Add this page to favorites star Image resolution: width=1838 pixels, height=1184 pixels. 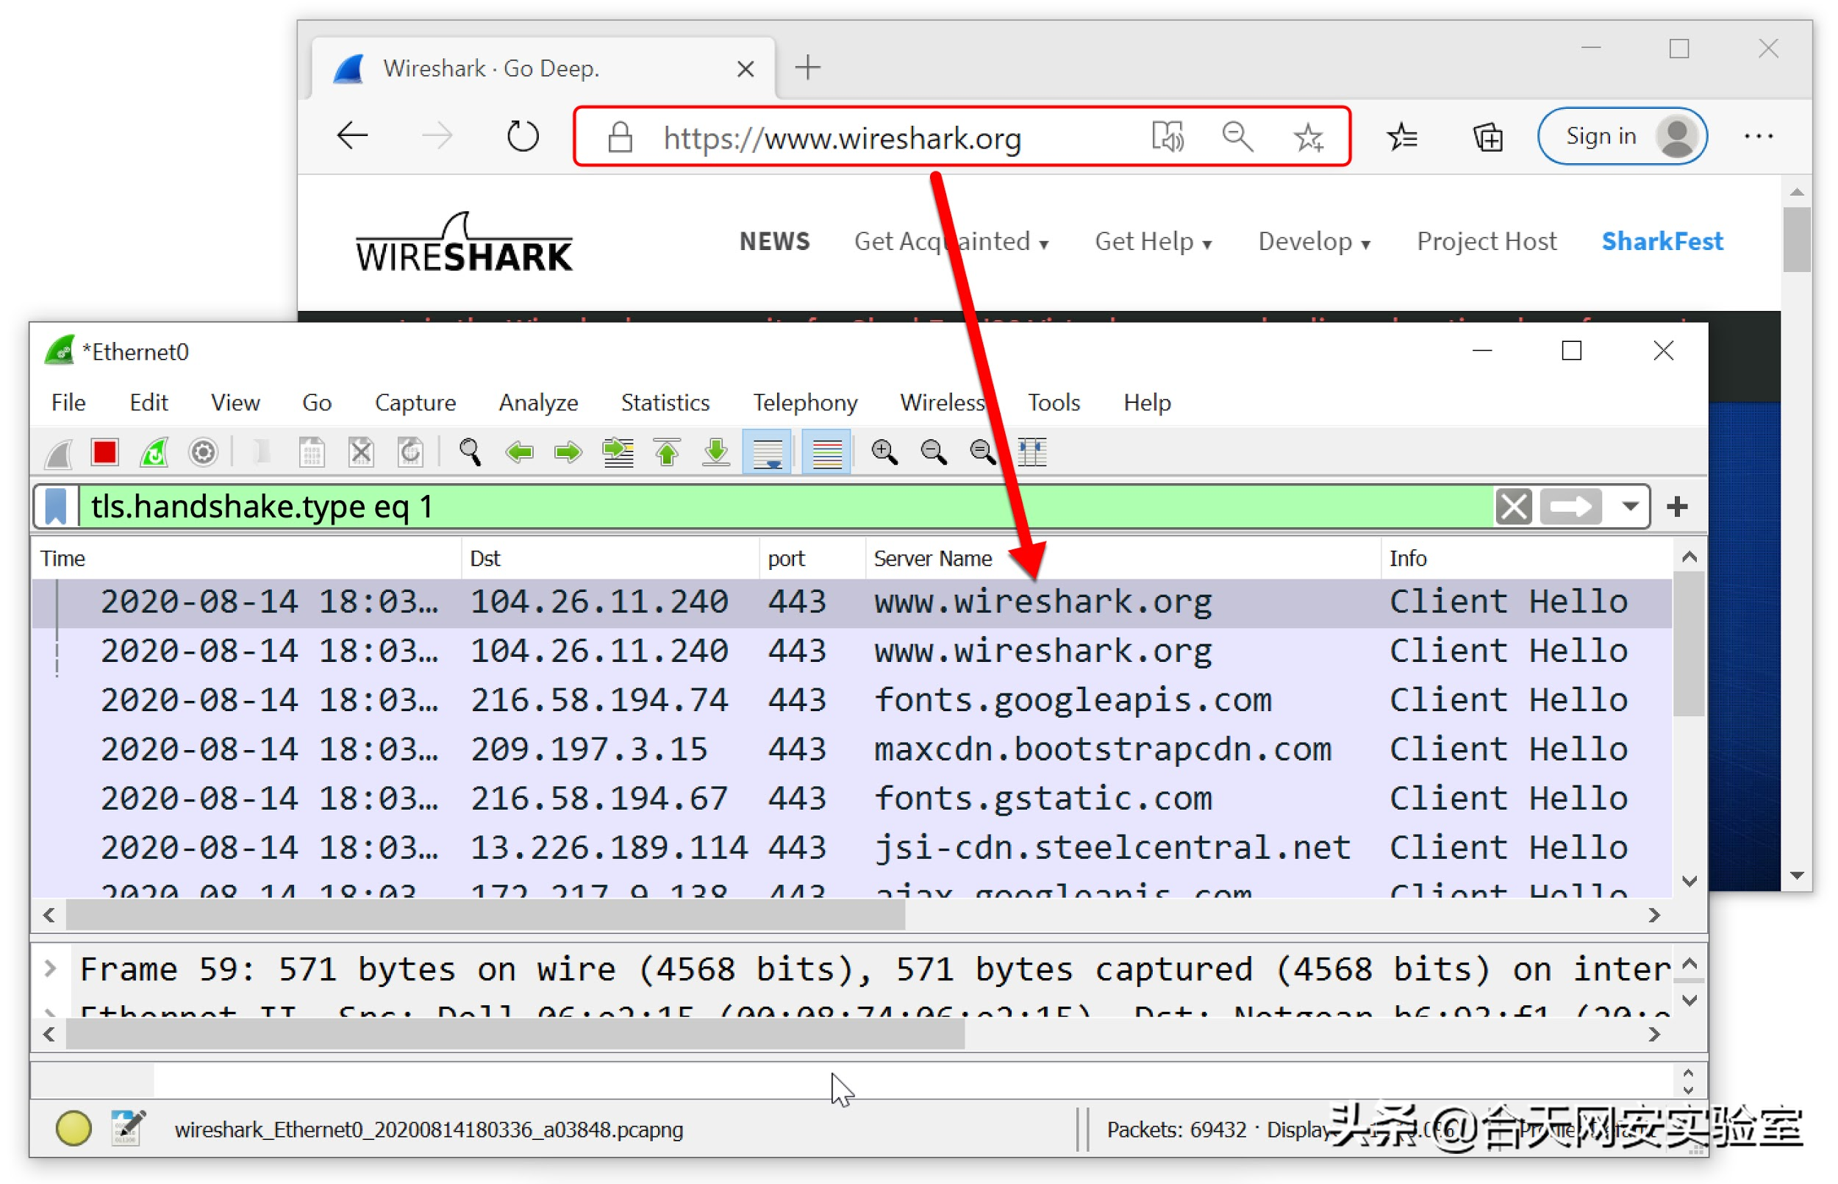tap(1308, 137)
